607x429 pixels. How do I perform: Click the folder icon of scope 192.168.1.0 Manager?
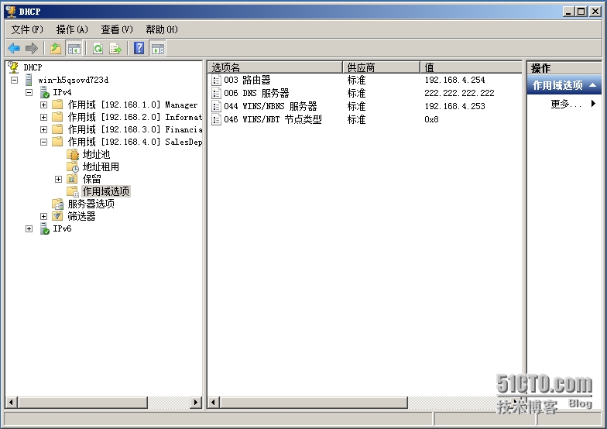(57, 105)
